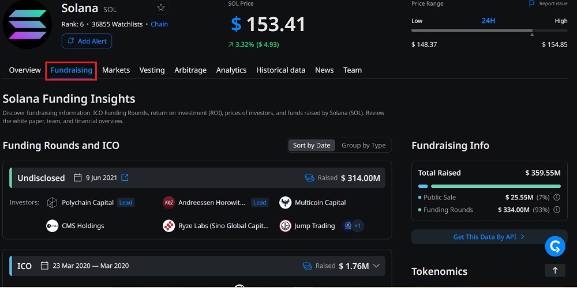
Task: Switch to the Vesting tab
Action: (x=152, y=70)
